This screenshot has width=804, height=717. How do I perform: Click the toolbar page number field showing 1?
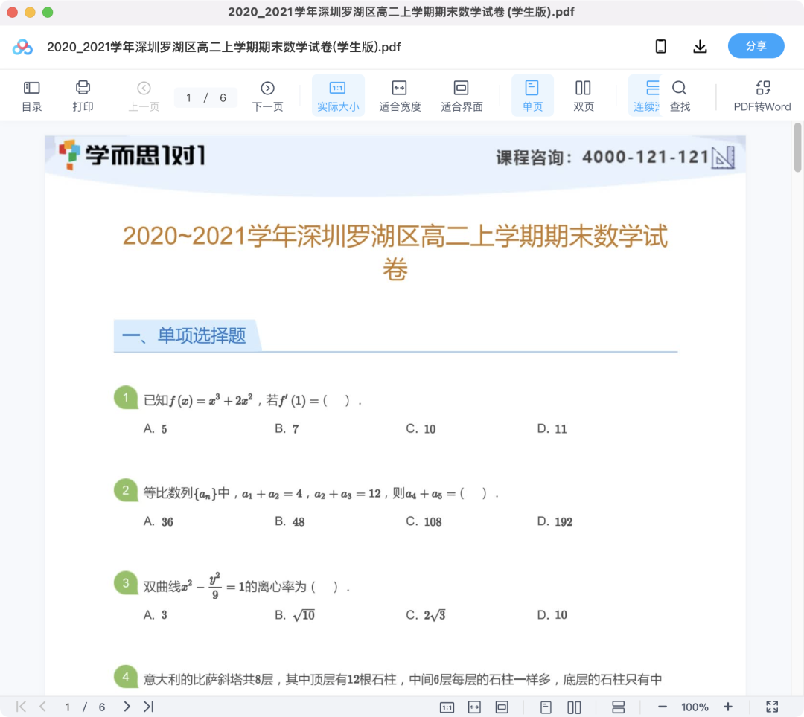click(188, 98)
